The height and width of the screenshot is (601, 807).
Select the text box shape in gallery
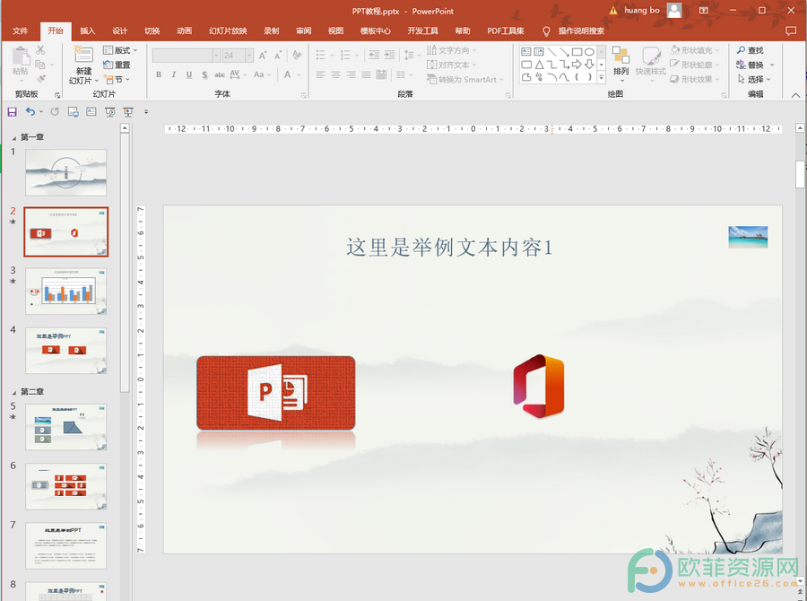pos(526,51)
